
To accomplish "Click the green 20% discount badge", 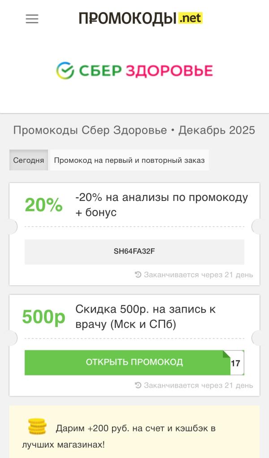I will click(43, 205).
